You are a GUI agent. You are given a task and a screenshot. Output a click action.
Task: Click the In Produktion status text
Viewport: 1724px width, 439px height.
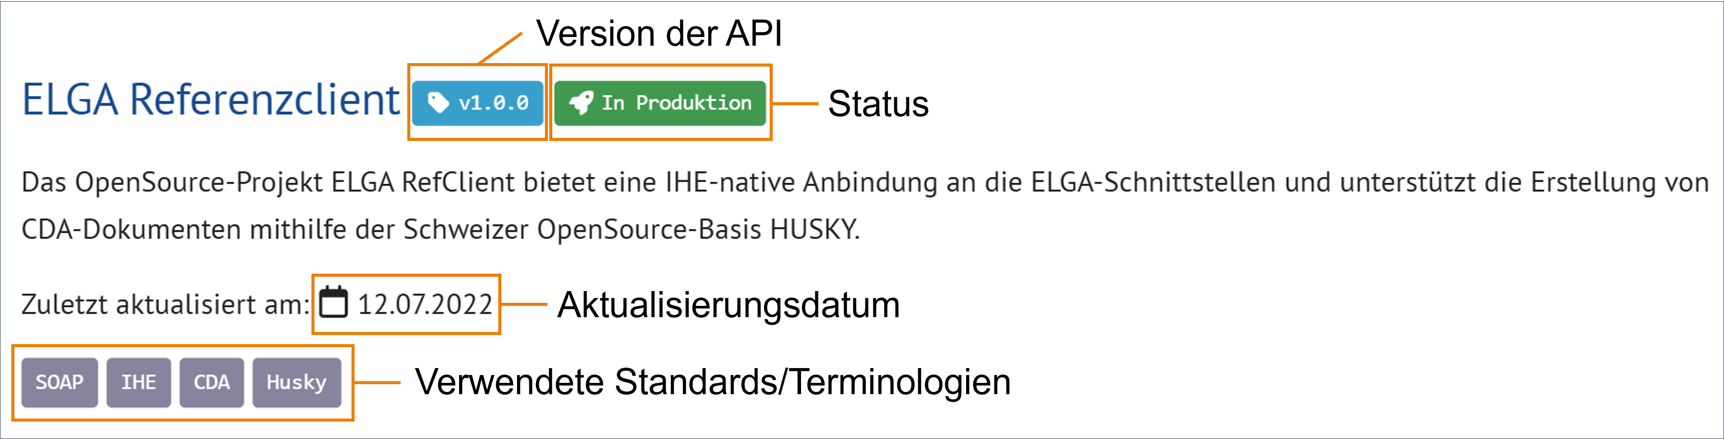click(676, 103)
